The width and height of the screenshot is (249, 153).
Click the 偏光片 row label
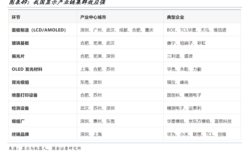(18, 56)
